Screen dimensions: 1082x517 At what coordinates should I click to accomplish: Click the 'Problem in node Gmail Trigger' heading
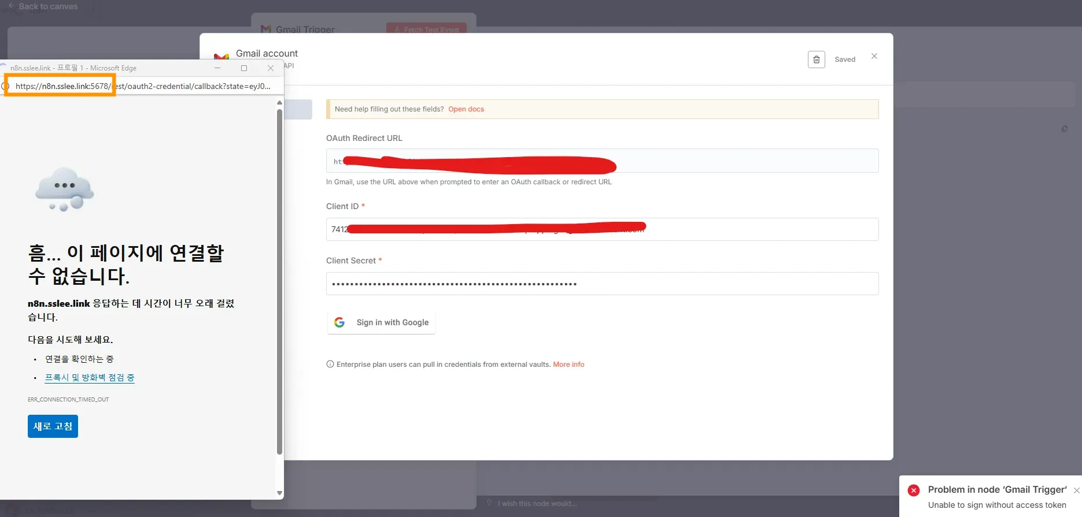point(997,489)
